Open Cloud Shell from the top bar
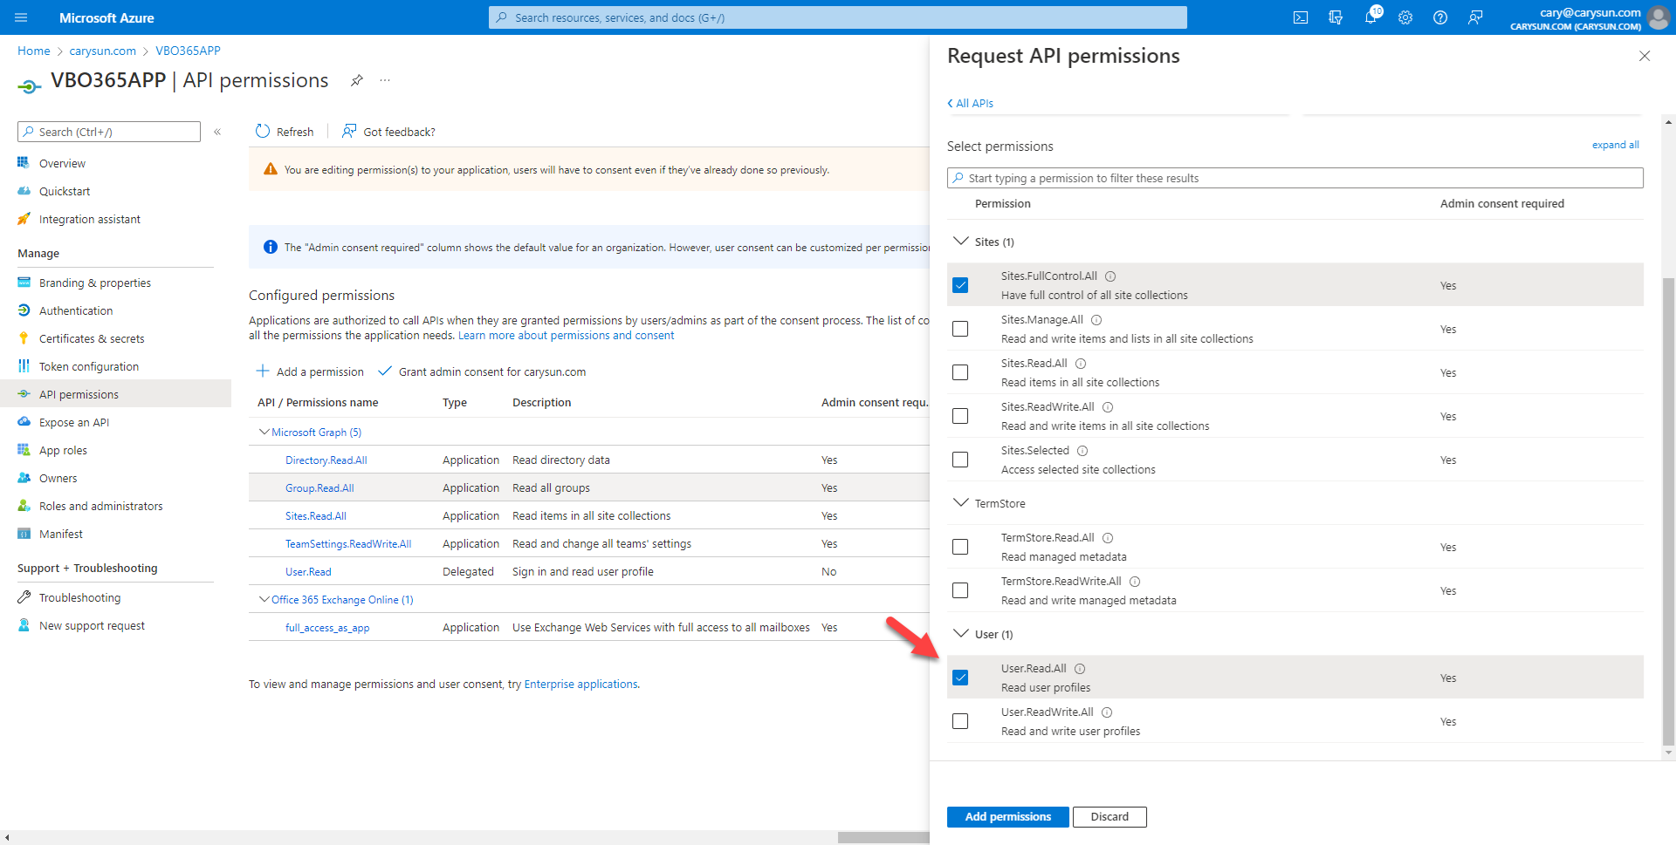Image resolution: width=1676 pixels, height=845 pixels. pyautogui.click(x=1301, y=17)
